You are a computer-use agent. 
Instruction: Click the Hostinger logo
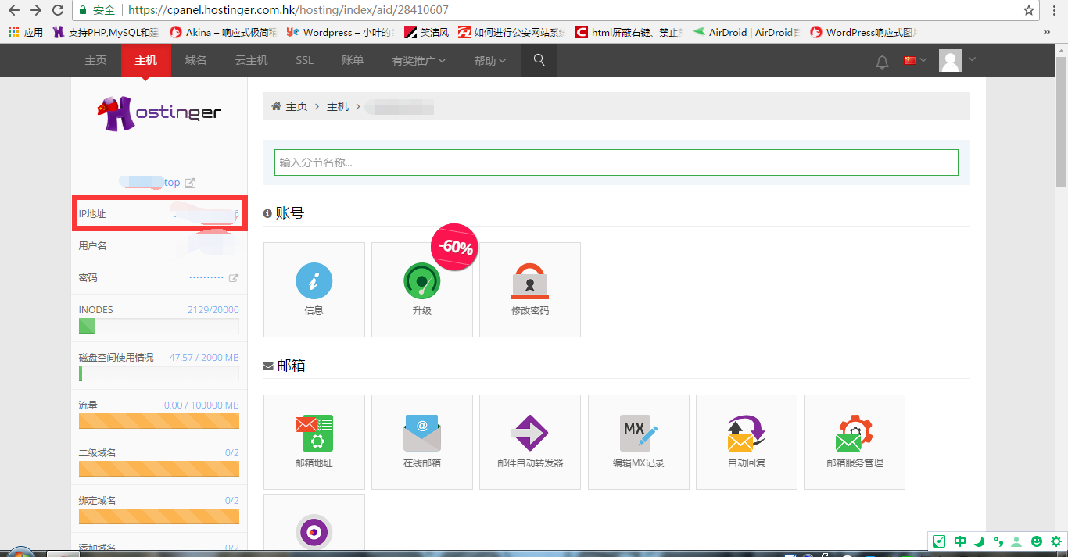coord(159,112)
